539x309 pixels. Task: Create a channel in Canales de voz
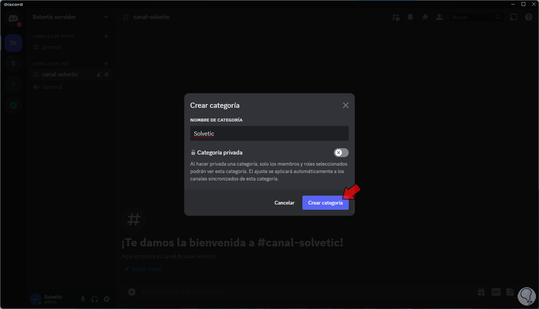106,64
